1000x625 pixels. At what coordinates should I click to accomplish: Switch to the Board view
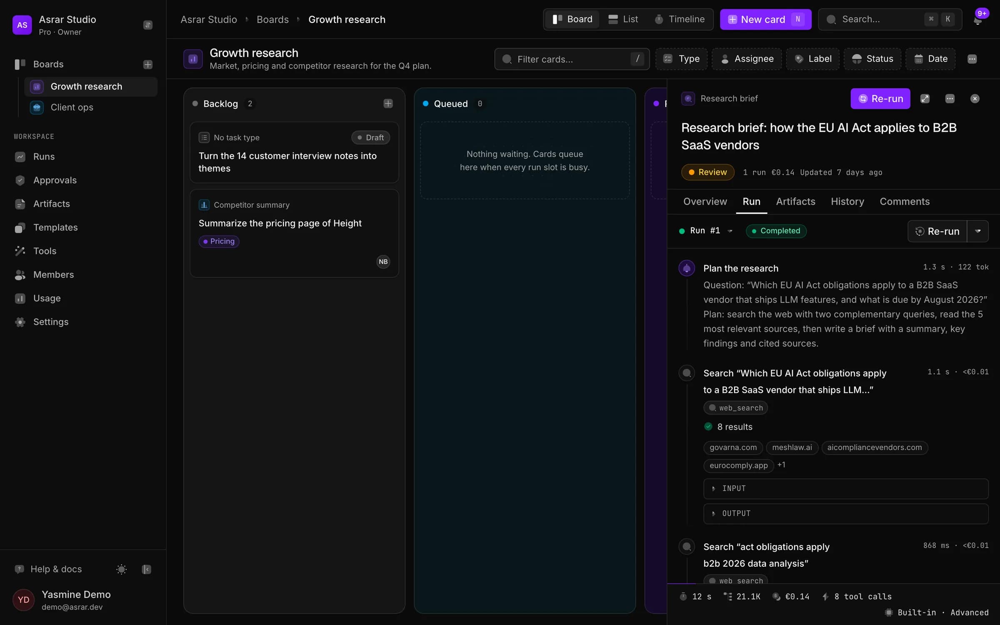click(572, 20)
